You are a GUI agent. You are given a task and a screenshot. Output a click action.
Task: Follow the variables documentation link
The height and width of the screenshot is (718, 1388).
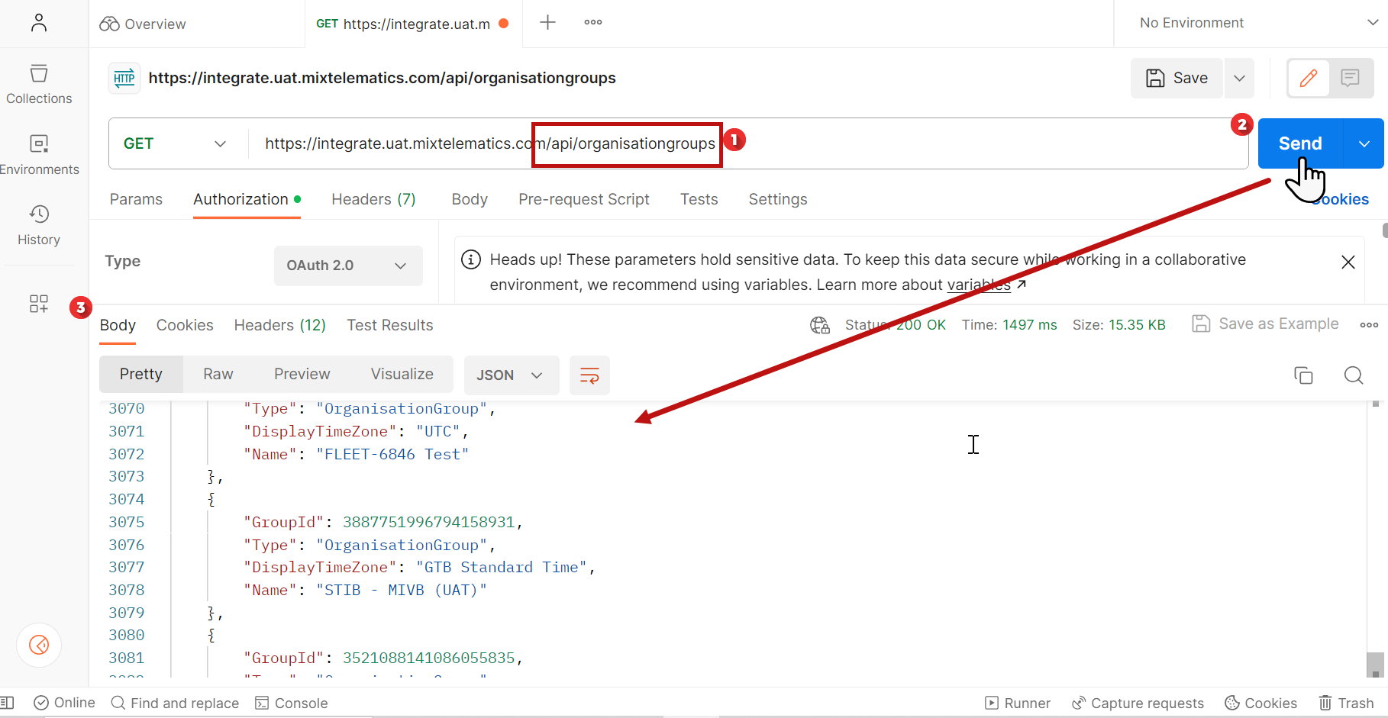point(979,285)
